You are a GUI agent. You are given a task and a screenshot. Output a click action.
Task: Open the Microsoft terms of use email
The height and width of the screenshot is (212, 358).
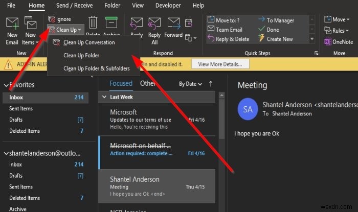coord(157,120)
